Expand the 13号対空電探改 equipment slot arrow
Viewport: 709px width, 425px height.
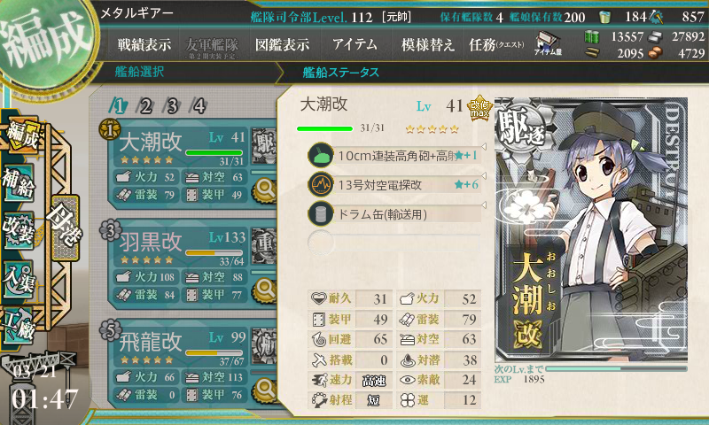click(483, 175)
